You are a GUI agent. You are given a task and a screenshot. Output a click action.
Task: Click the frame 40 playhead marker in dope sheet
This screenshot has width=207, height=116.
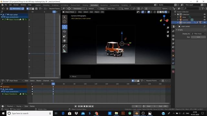click(x=53, y=84)
